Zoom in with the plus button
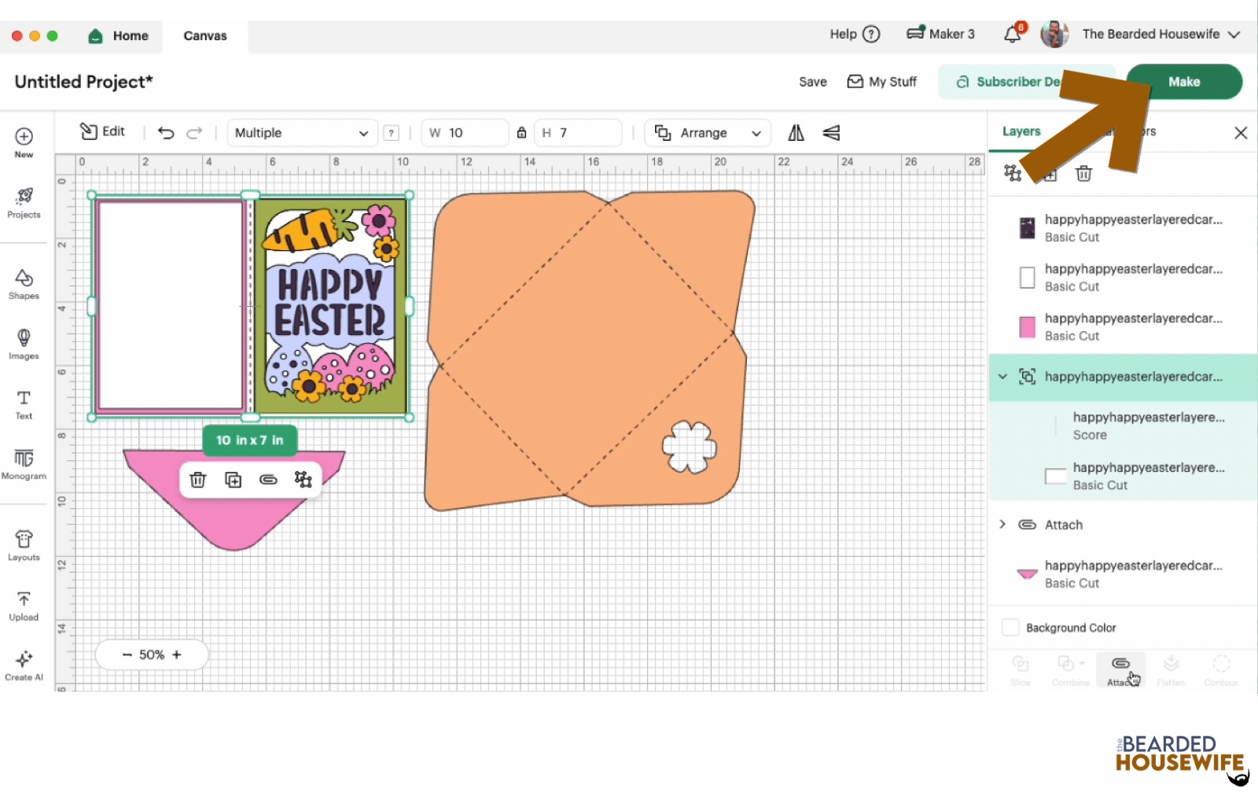Image resolution: width=1258 pixels, height=800 pixels. pos(177,654)
